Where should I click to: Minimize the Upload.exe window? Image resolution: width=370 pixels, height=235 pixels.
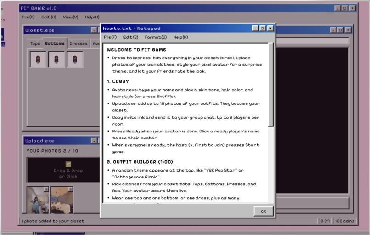coord(94,140)
